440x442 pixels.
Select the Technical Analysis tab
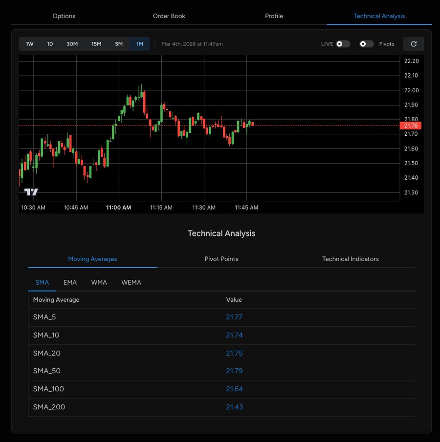coord(379,16)
